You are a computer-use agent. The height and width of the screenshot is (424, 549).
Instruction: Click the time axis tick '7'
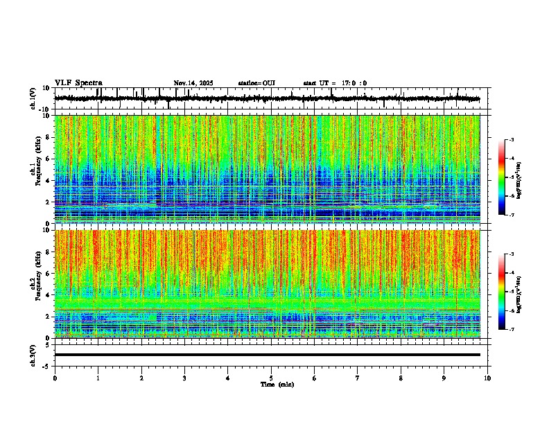[x=358, y=378]
